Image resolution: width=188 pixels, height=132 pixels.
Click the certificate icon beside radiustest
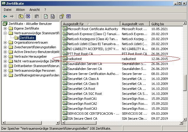click(65, 59)
